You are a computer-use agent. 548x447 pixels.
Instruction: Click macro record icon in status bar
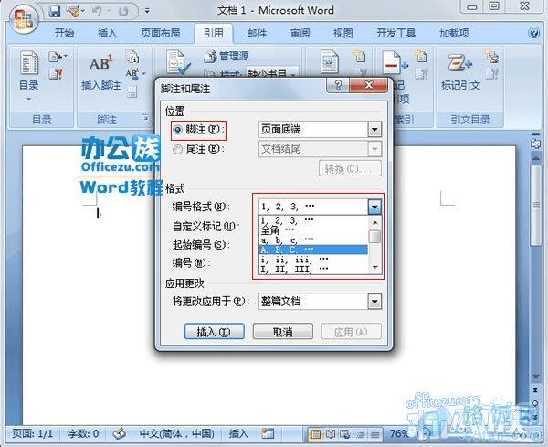pyautogui.click(x=268, y=433)
